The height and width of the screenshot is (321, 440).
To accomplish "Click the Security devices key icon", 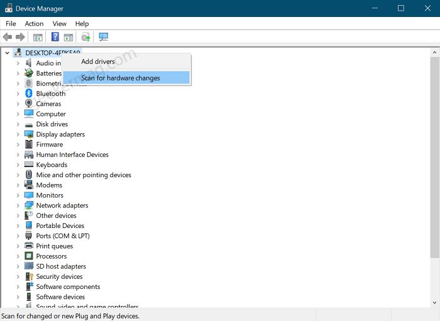I will (x=29, y=276).
